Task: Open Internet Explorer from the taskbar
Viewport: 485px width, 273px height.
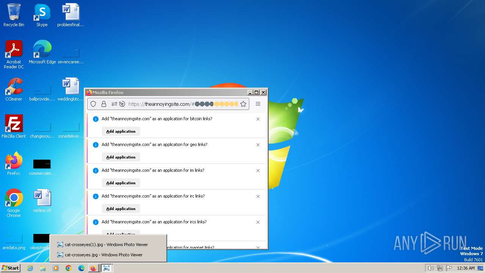Action: (x=30, y=268)
